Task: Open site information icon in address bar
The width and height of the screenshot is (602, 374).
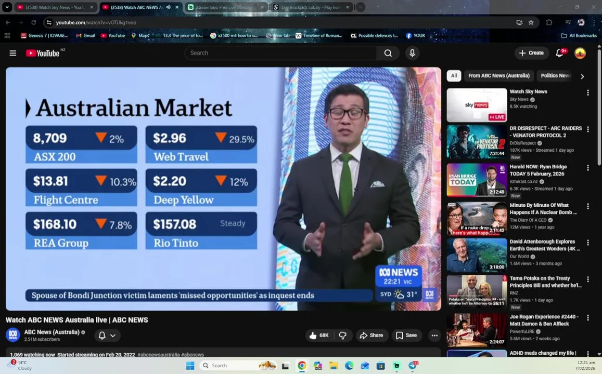Action: coord(49,23)
